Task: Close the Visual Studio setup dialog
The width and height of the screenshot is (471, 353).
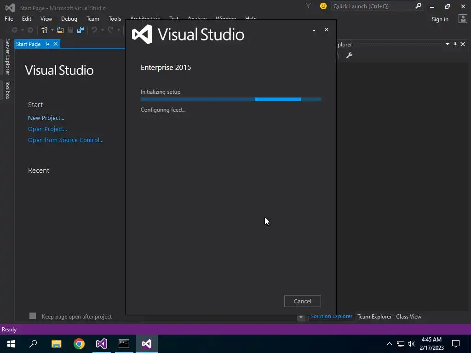Action: 327,29
